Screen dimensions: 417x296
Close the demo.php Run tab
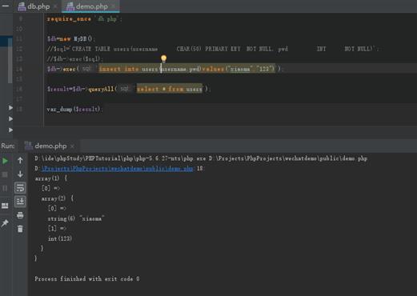[72, 146]
